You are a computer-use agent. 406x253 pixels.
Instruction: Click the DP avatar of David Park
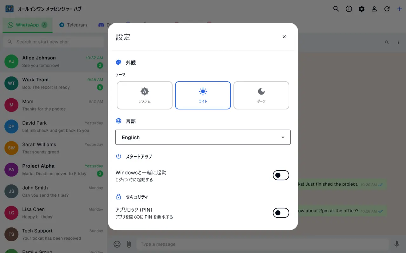[x=11, y=126]
